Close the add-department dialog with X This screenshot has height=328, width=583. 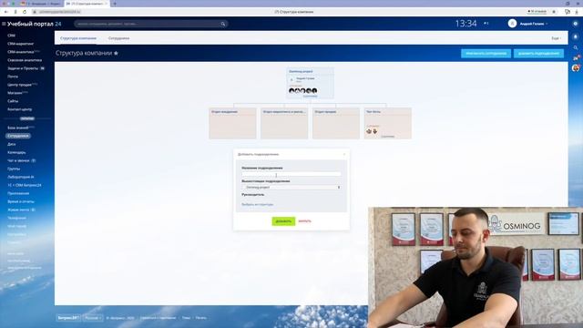click(344, 154)
